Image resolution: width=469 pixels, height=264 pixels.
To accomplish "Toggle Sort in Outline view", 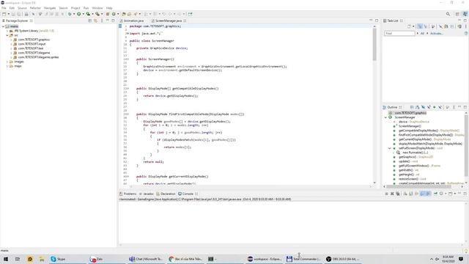I will (x=417, y=107).
